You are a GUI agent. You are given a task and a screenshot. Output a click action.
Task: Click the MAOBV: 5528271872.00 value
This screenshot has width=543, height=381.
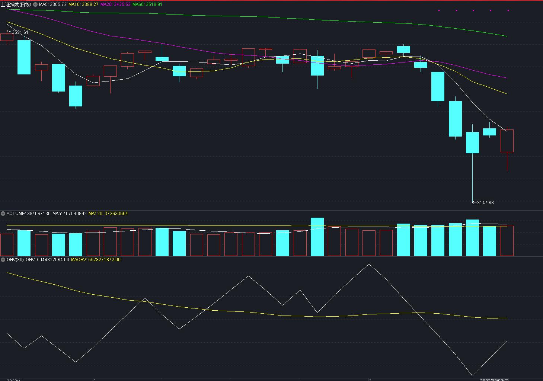coord(96,260)
